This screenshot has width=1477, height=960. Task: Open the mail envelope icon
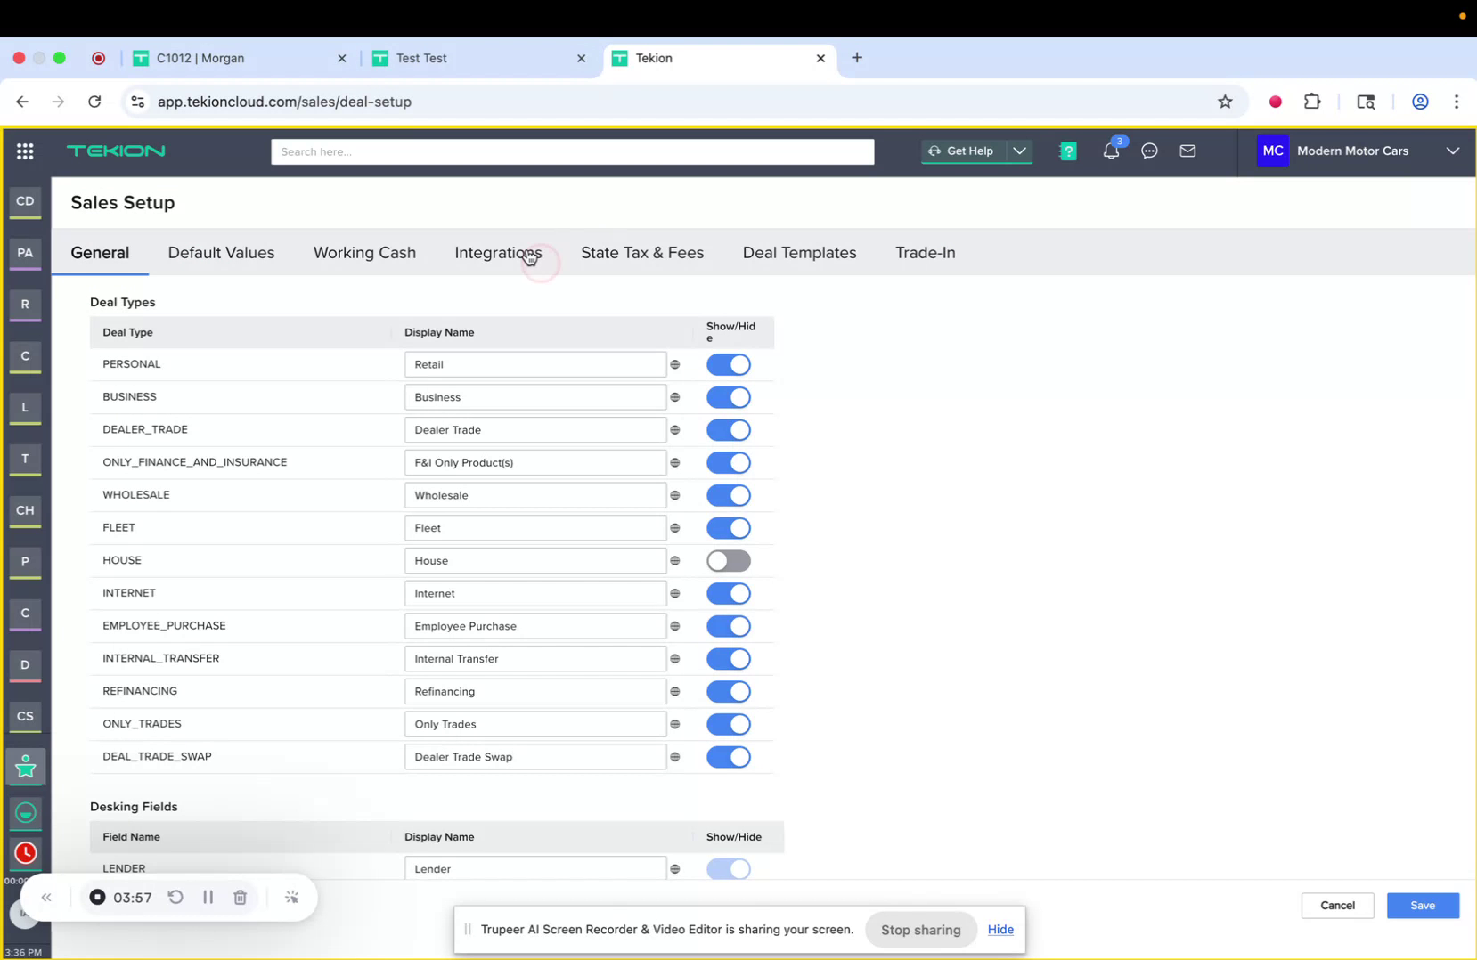coord(1187,151)
